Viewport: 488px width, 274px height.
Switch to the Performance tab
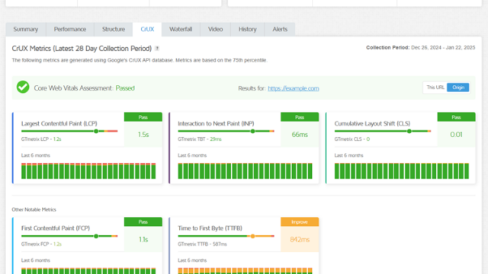[x=70, y=29]
